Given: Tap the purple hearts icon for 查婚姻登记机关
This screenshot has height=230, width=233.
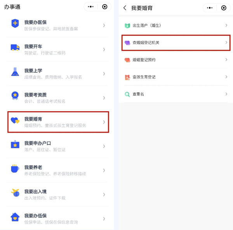Looking at the screenshot, I should (127, 43).
